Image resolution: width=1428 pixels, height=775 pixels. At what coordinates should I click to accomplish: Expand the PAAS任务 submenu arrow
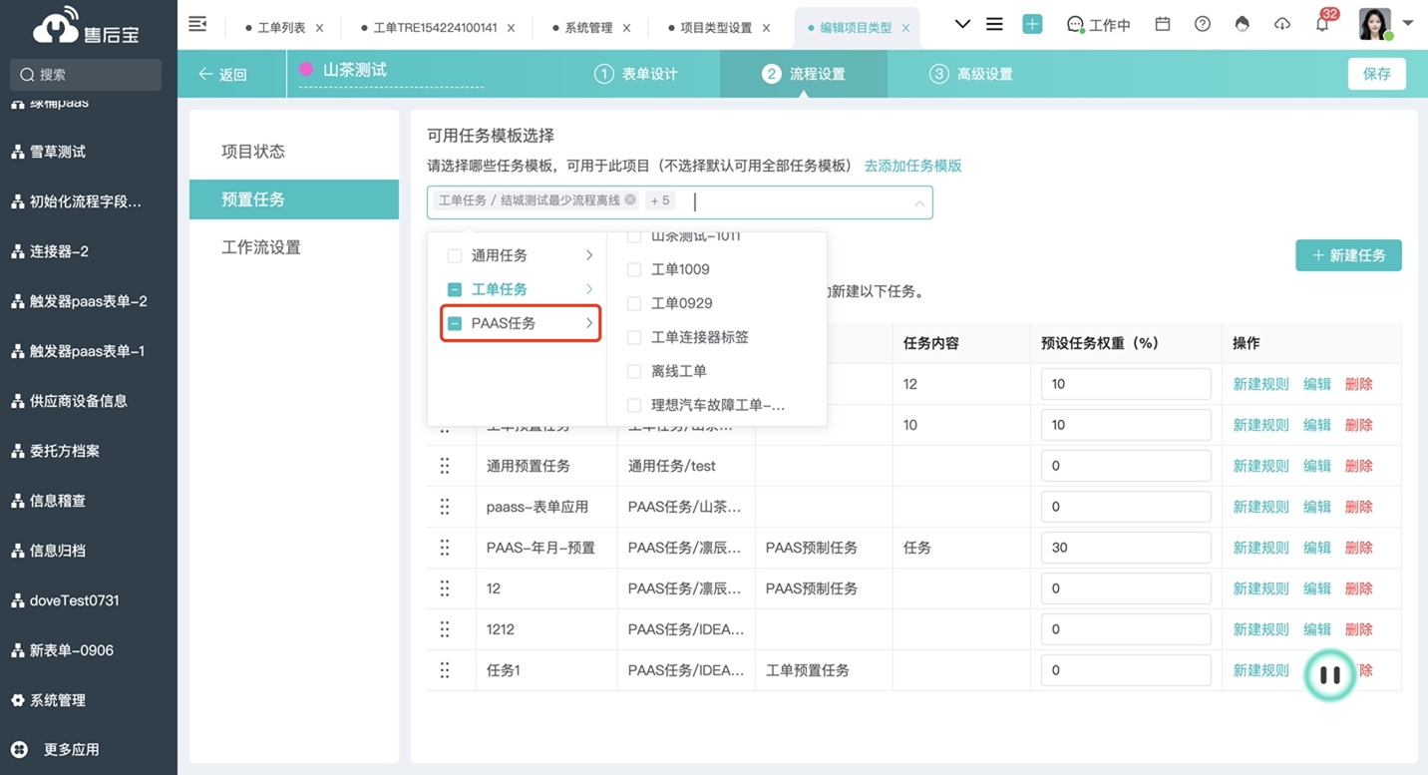[589, 323]
